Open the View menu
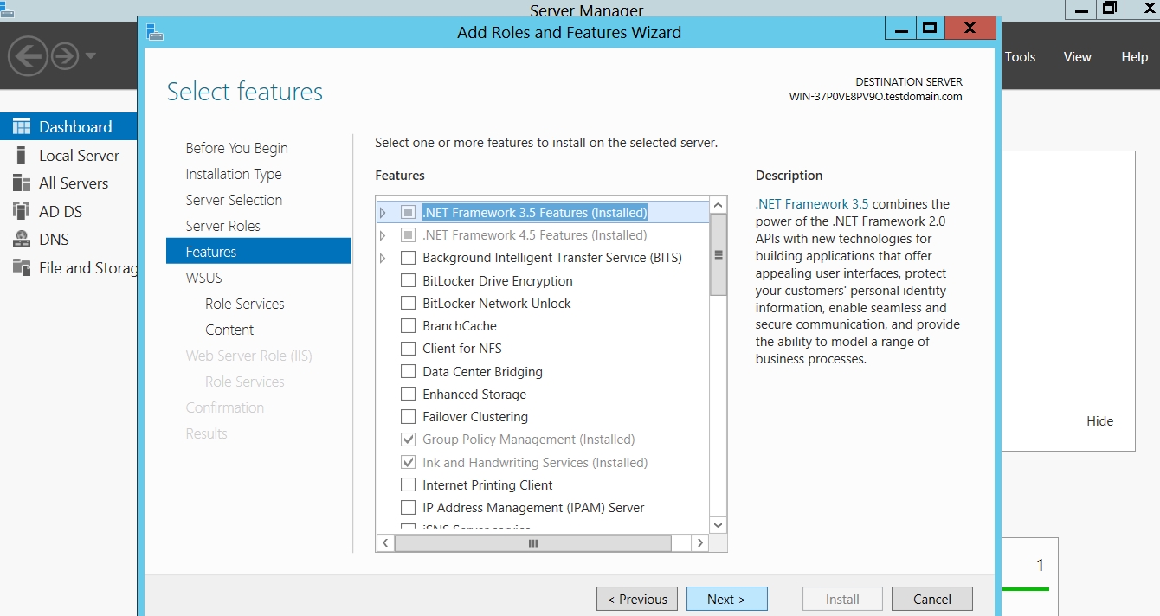Screen dimensions: 1160x616 pyautogui.click(x=1077, y=57)
